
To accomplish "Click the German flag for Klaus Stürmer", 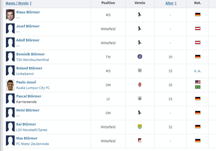I will click(198, 15).
